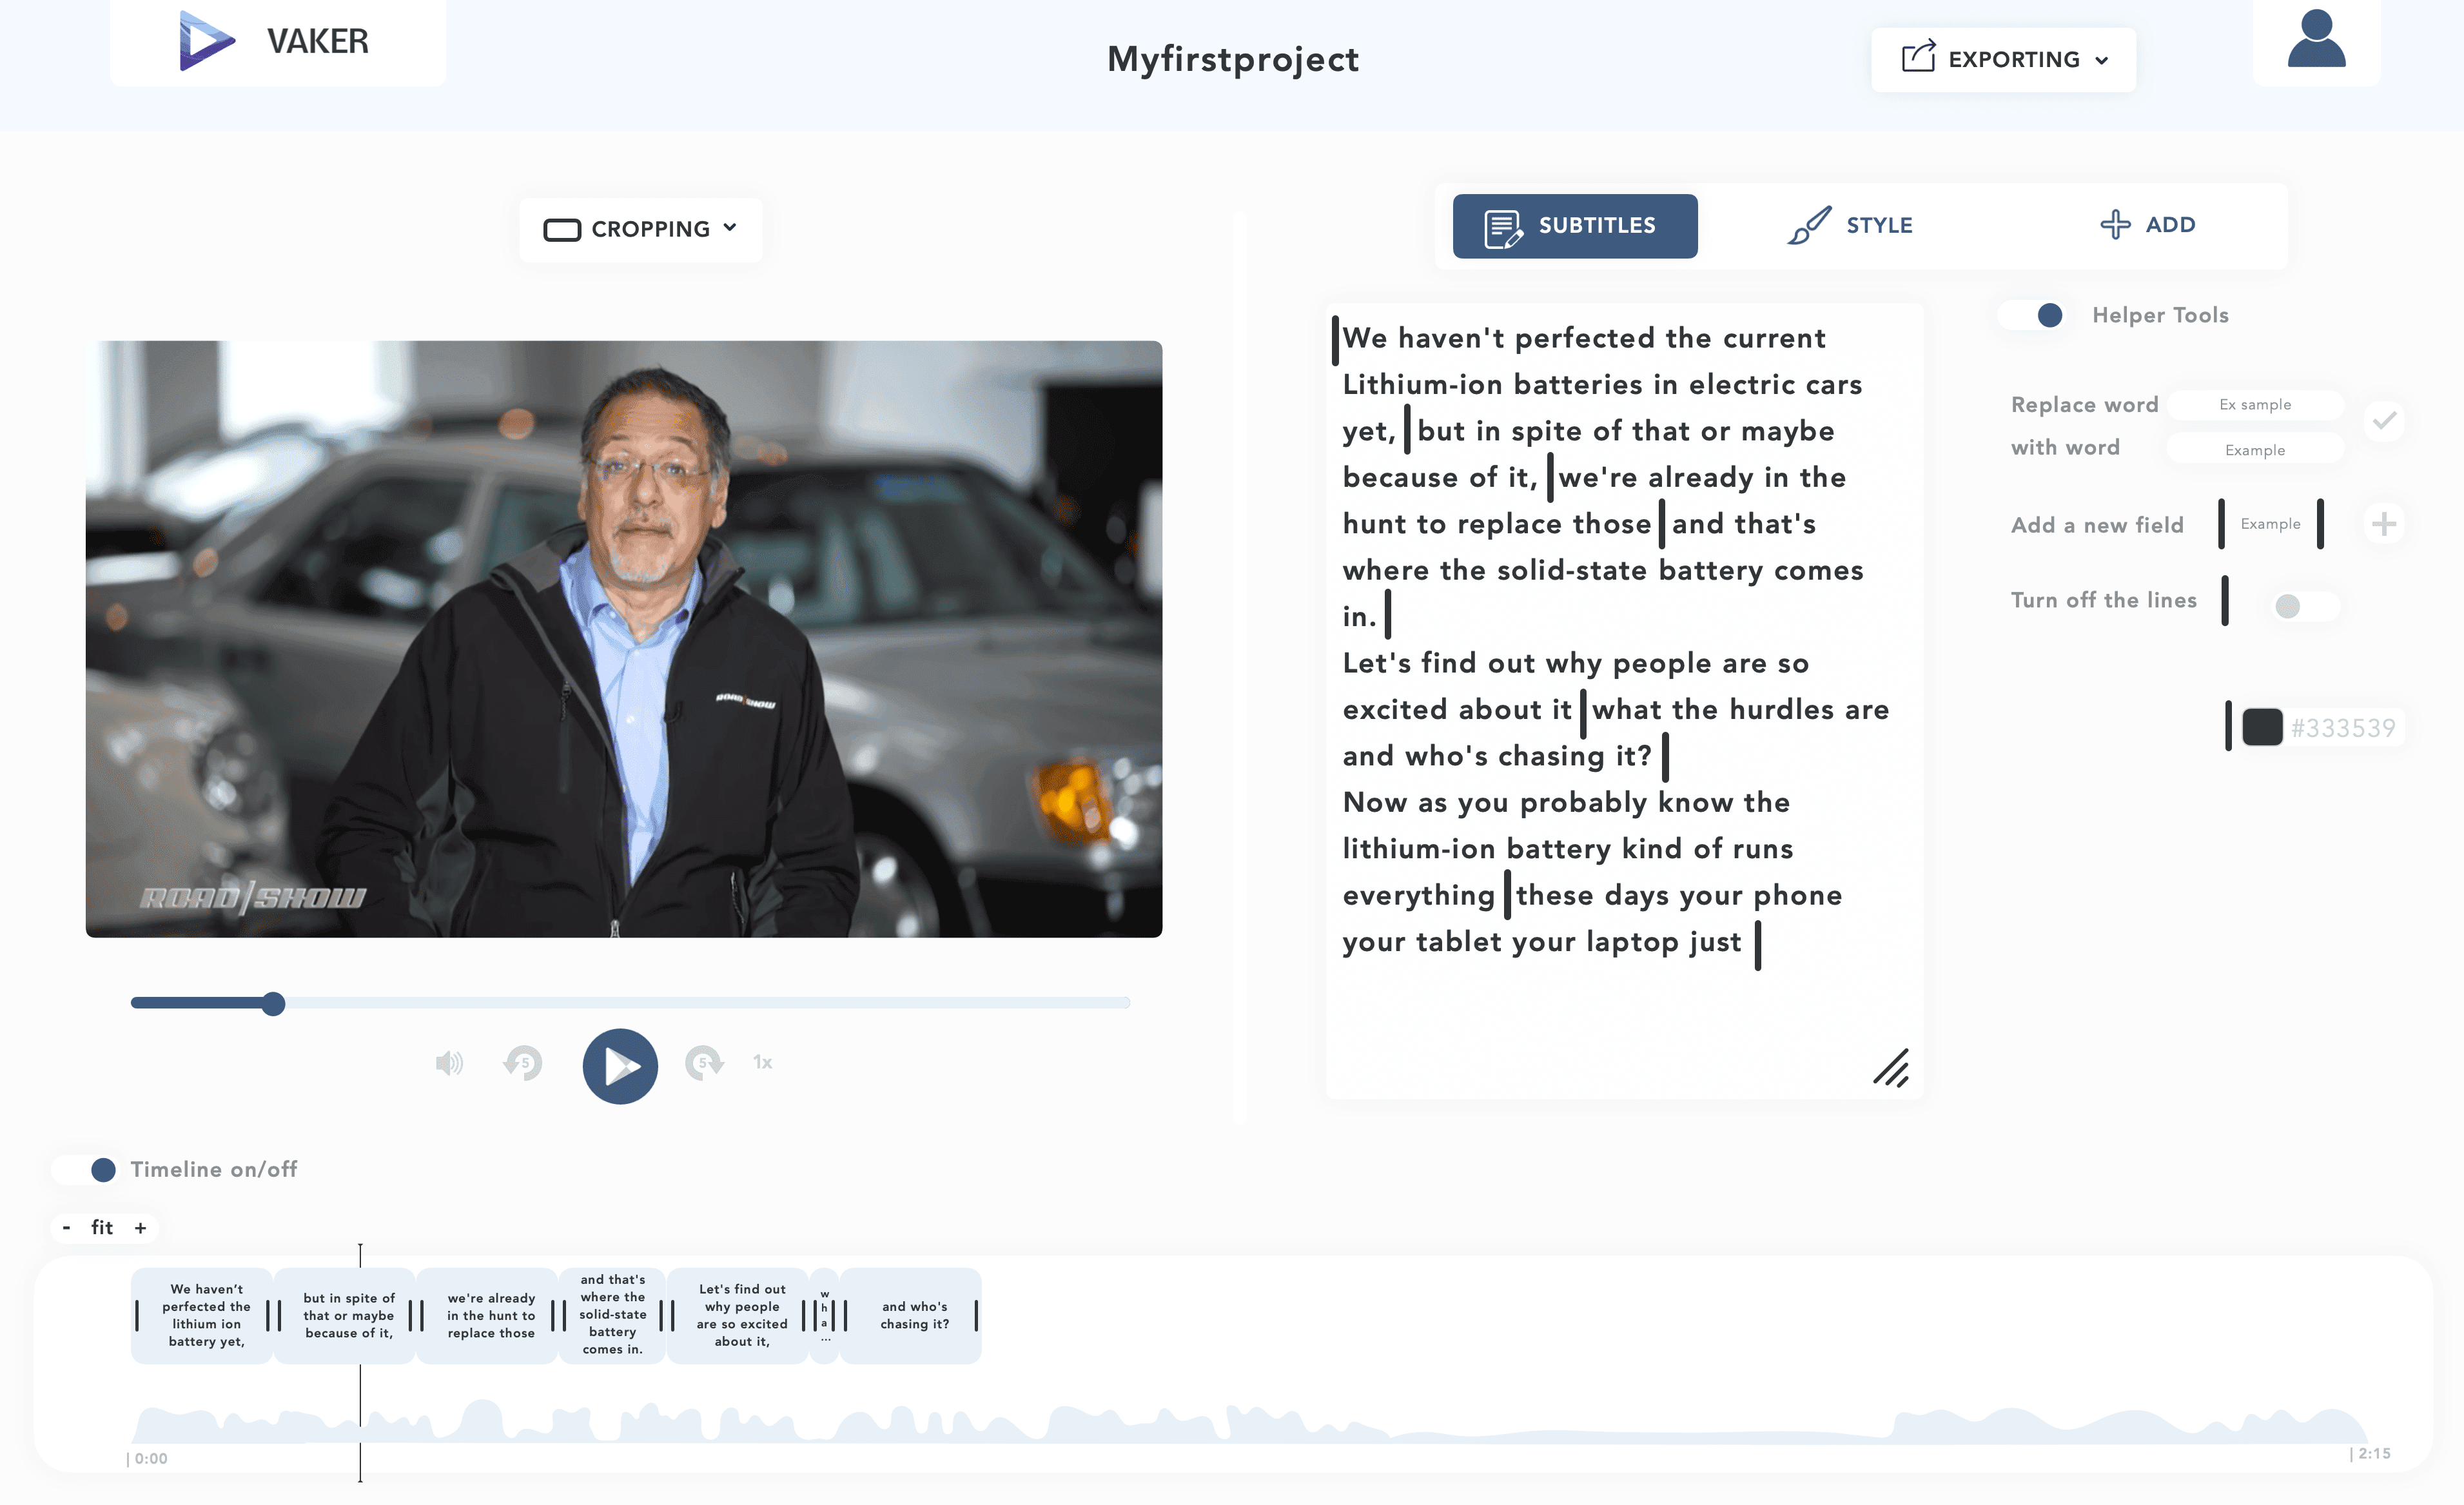This screenshot has height=1505, width=2464.
Task: Expand the Cropping dropdown
Action: pos(640,229)
